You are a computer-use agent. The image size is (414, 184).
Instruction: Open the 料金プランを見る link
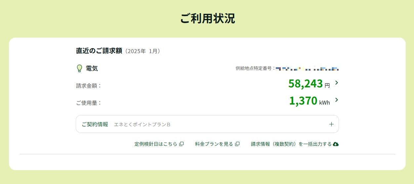[x=214, y=144]
